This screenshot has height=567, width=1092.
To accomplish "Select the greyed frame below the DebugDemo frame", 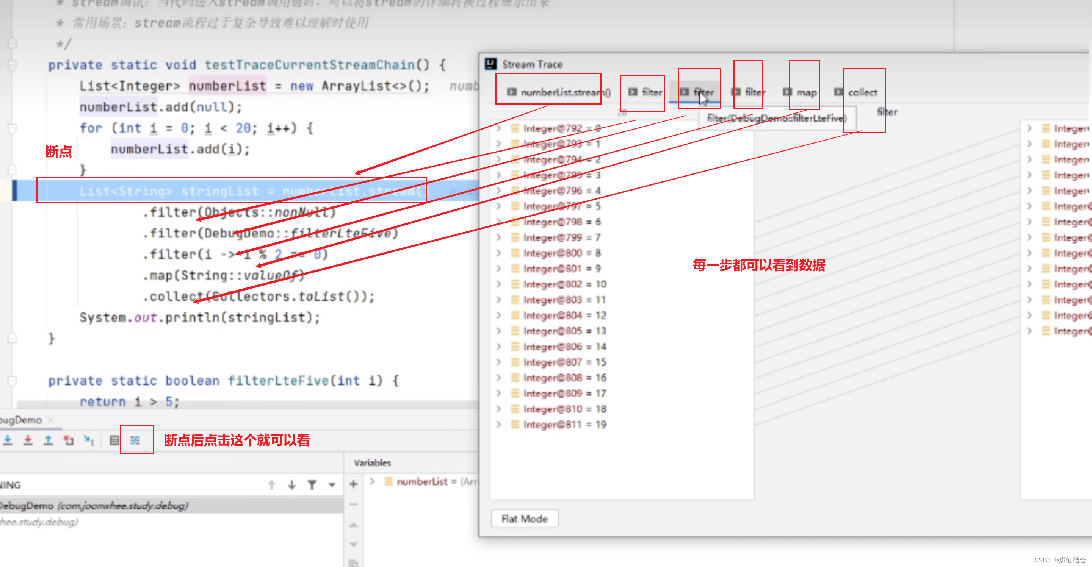I will 39,522.
